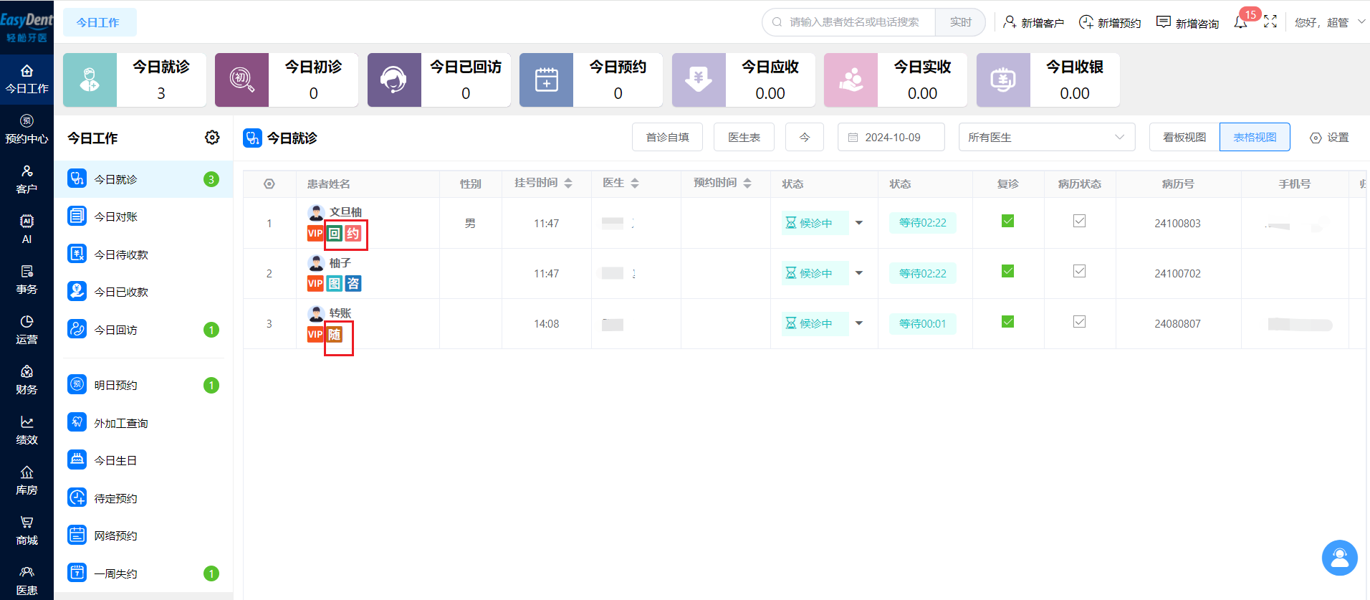
Task: Click the 今 today button
Action: (x=805, y=137)
